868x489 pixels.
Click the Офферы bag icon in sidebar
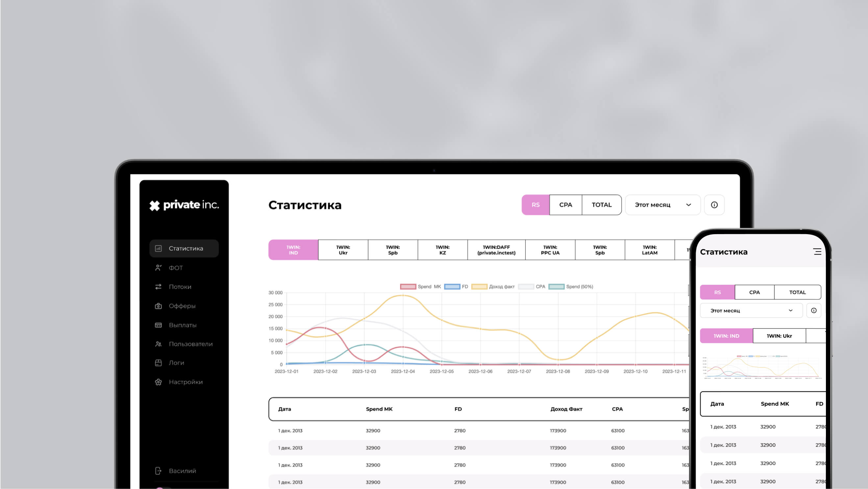(x=158, y=306)
